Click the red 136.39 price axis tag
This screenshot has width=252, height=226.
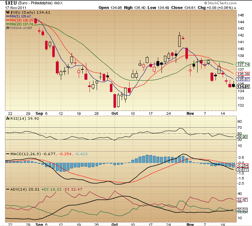pyautogui.click(x=243, y=74)
